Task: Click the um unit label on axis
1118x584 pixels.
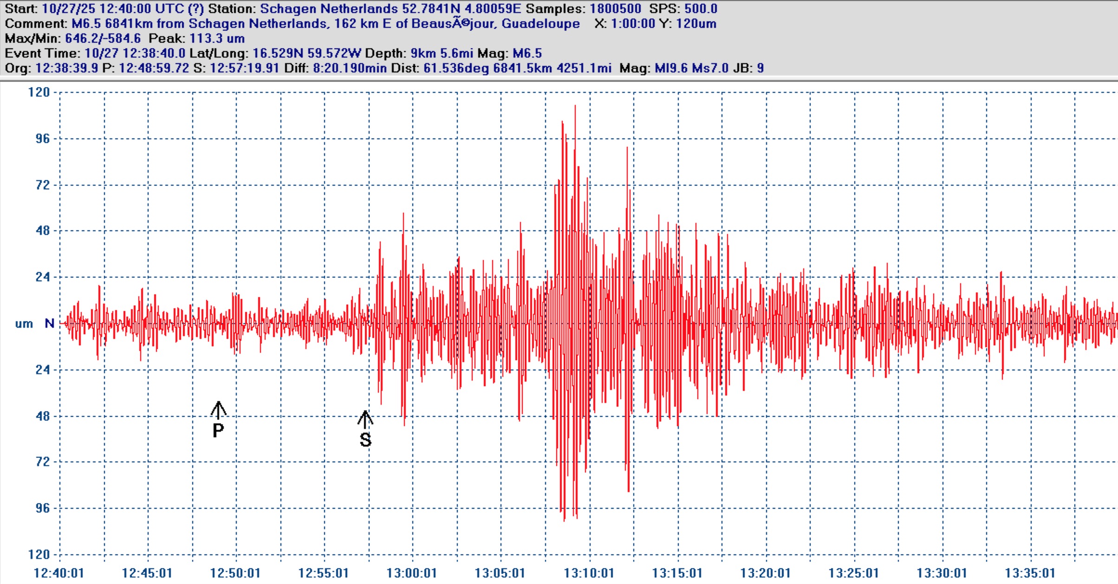Action: [24, 324]
